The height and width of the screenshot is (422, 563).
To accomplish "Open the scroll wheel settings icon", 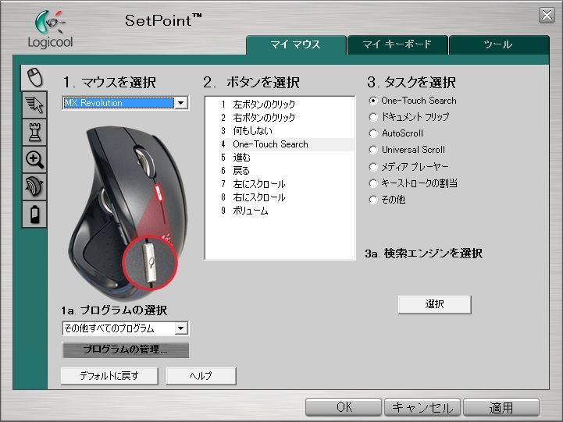I will (x=34, y=186).
